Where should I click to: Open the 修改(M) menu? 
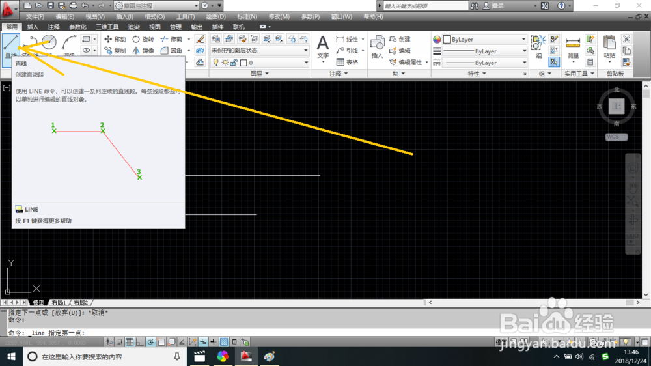[x=279, y=17]
